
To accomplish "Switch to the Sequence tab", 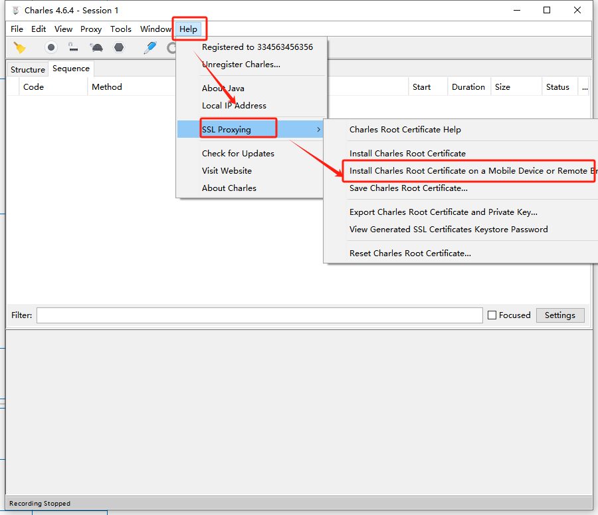I will [x=71, y=69].
